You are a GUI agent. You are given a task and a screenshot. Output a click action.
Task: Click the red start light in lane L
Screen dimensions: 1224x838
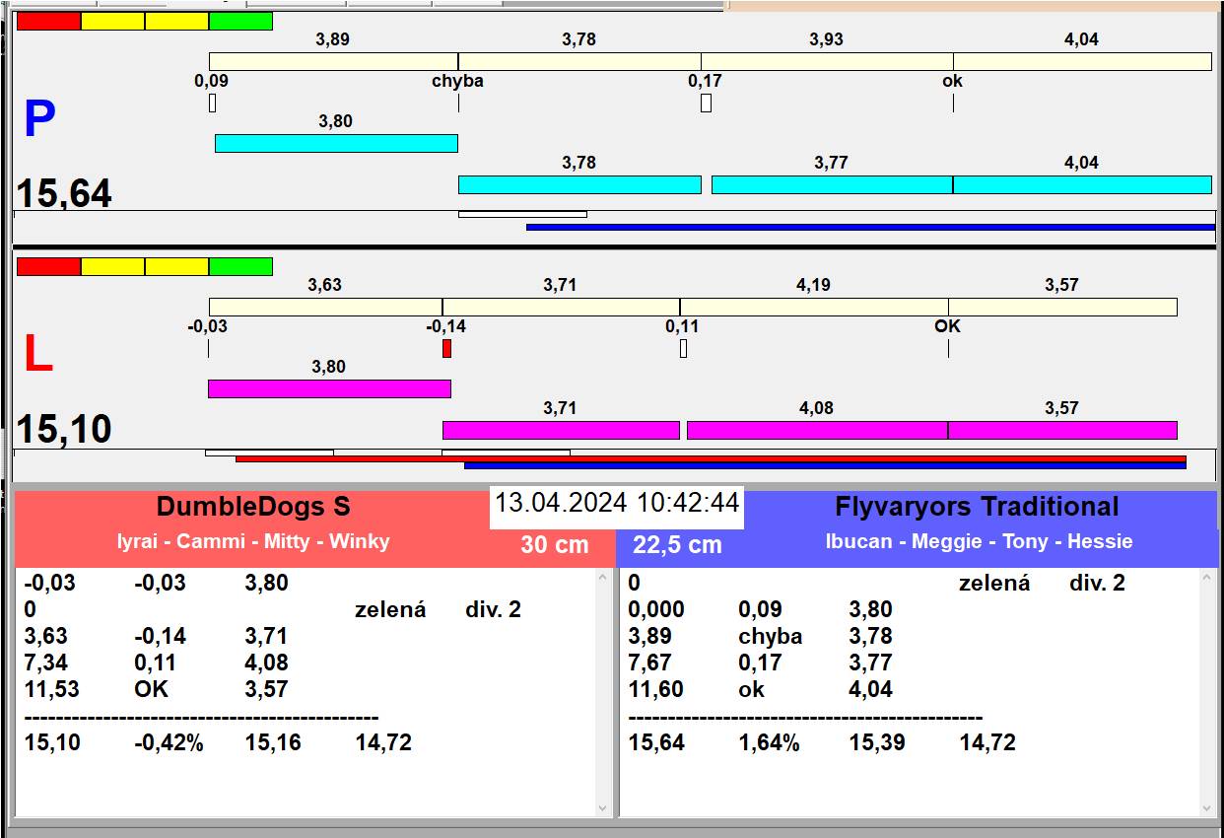tap(49, 266)
